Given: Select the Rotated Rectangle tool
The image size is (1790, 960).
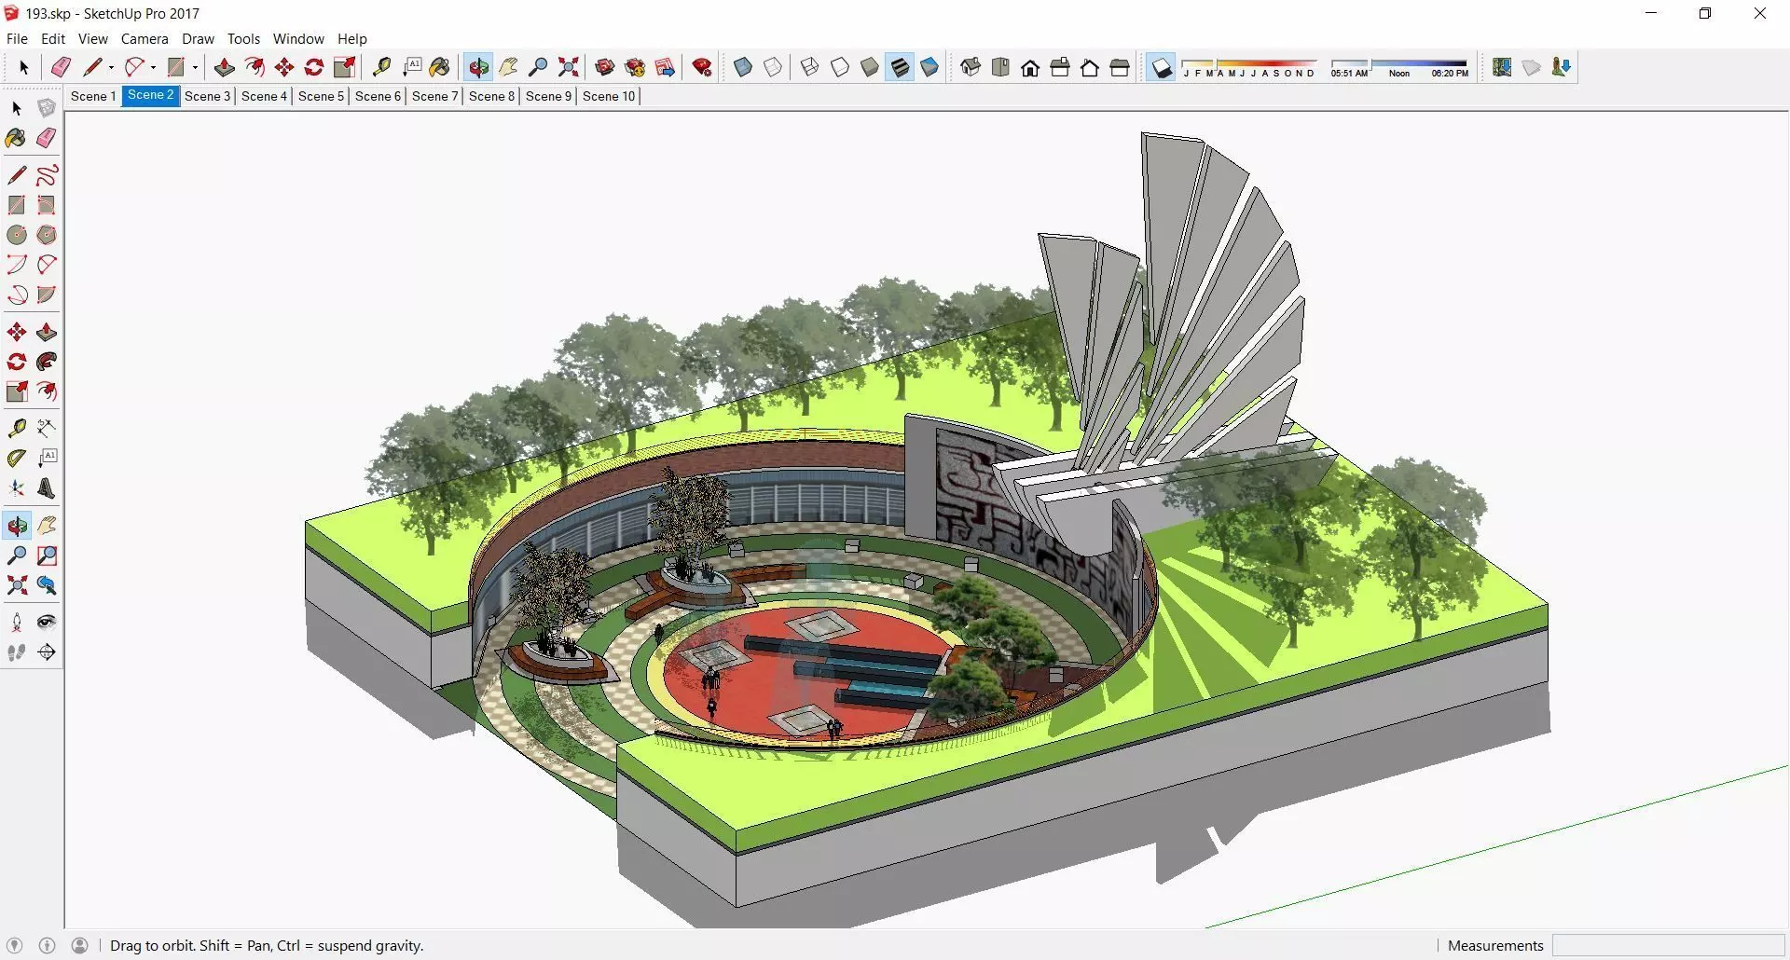Looking at the screenshot, I should tap(46, 205).
